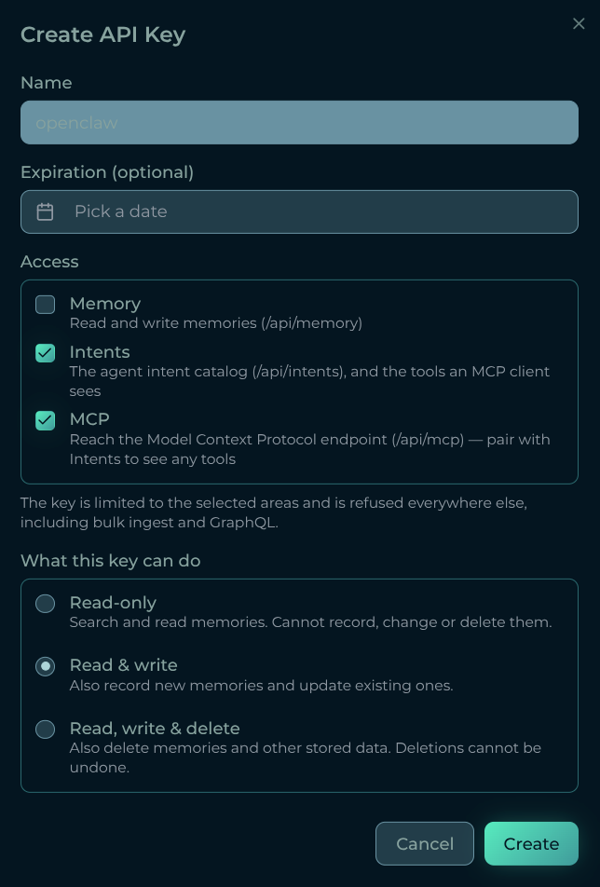Open the Pick a date picker
600x887 pixels.
[x=299, y=212]
